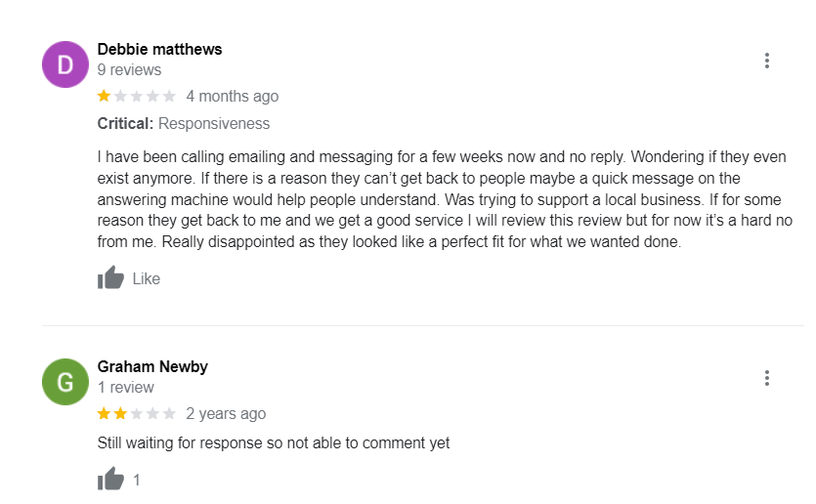Click thumbs-up icon on Graham's review
Screen dimensions: 816x504
click(x=111, y=480)
